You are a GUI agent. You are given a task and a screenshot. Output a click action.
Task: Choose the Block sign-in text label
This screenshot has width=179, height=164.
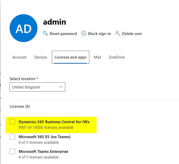click(x=99, y=34)
